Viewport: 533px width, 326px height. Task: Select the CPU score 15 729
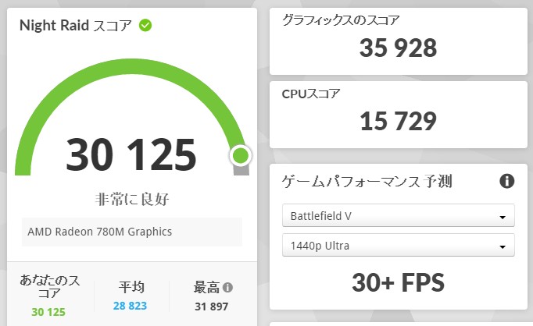click(398, 121)
